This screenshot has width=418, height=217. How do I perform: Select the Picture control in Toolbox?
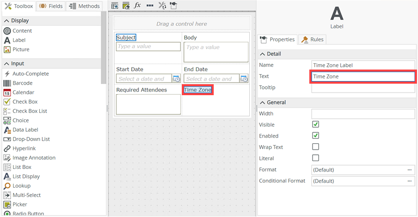(17, 49)
